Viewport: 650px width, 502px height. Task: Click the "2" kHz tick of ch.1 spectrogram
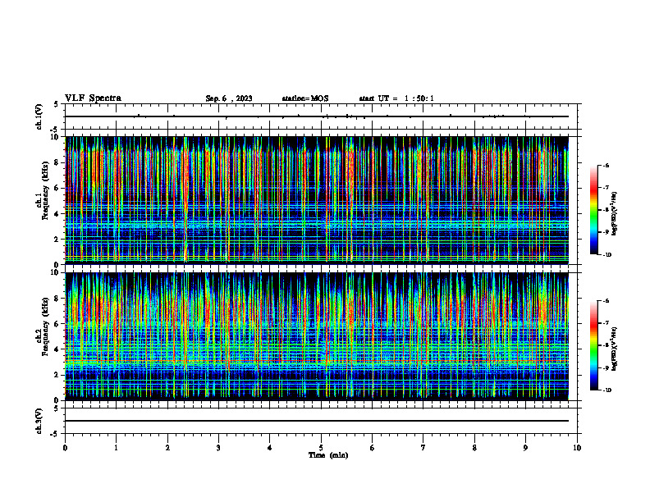click(x=57, y=239)
